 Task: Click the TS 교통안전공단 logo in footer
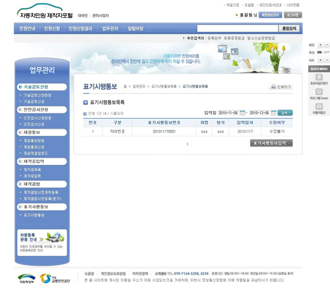click(x=55, y=278)
